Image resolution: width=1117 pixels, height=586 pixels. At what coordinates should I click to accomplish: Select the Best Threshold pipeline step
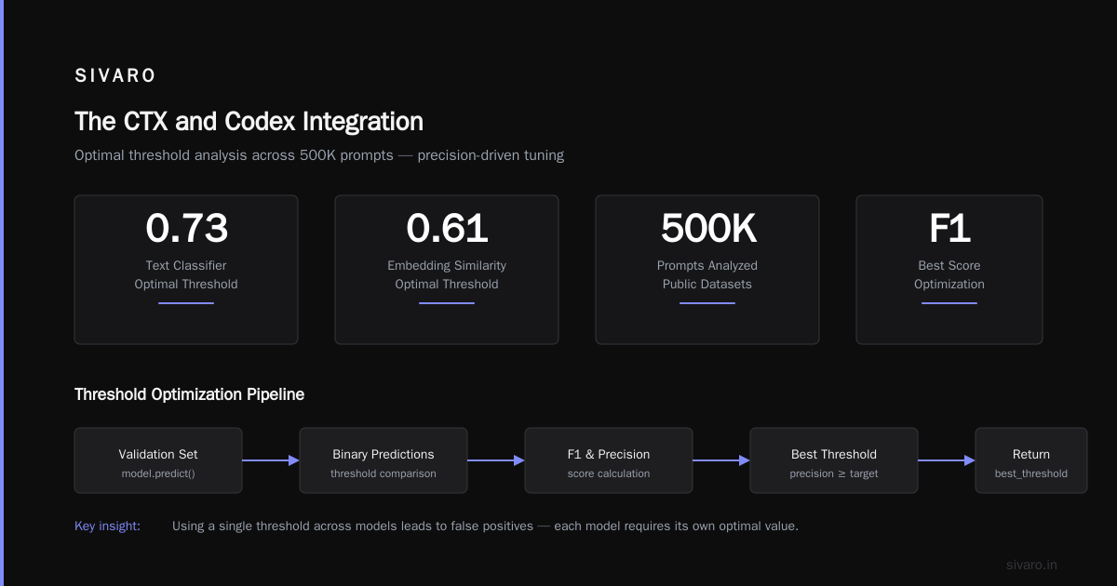click(834, 460)
